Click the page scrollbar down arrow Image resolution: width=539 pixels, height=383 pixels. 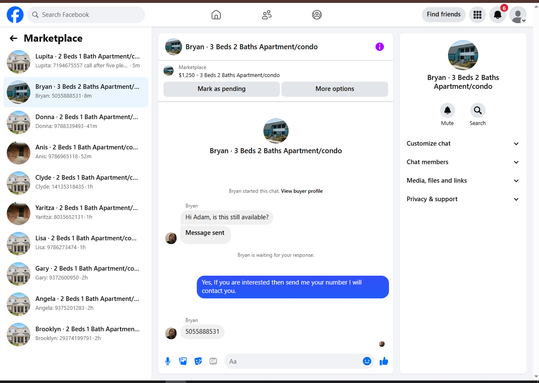[536, 376]
